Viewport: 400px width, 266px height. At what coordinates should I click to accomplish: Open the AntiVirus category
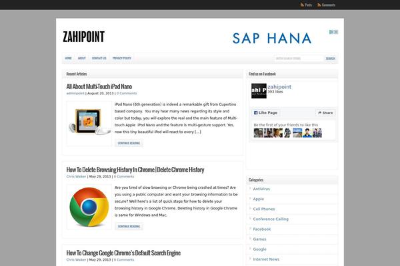tap(261, 189)
